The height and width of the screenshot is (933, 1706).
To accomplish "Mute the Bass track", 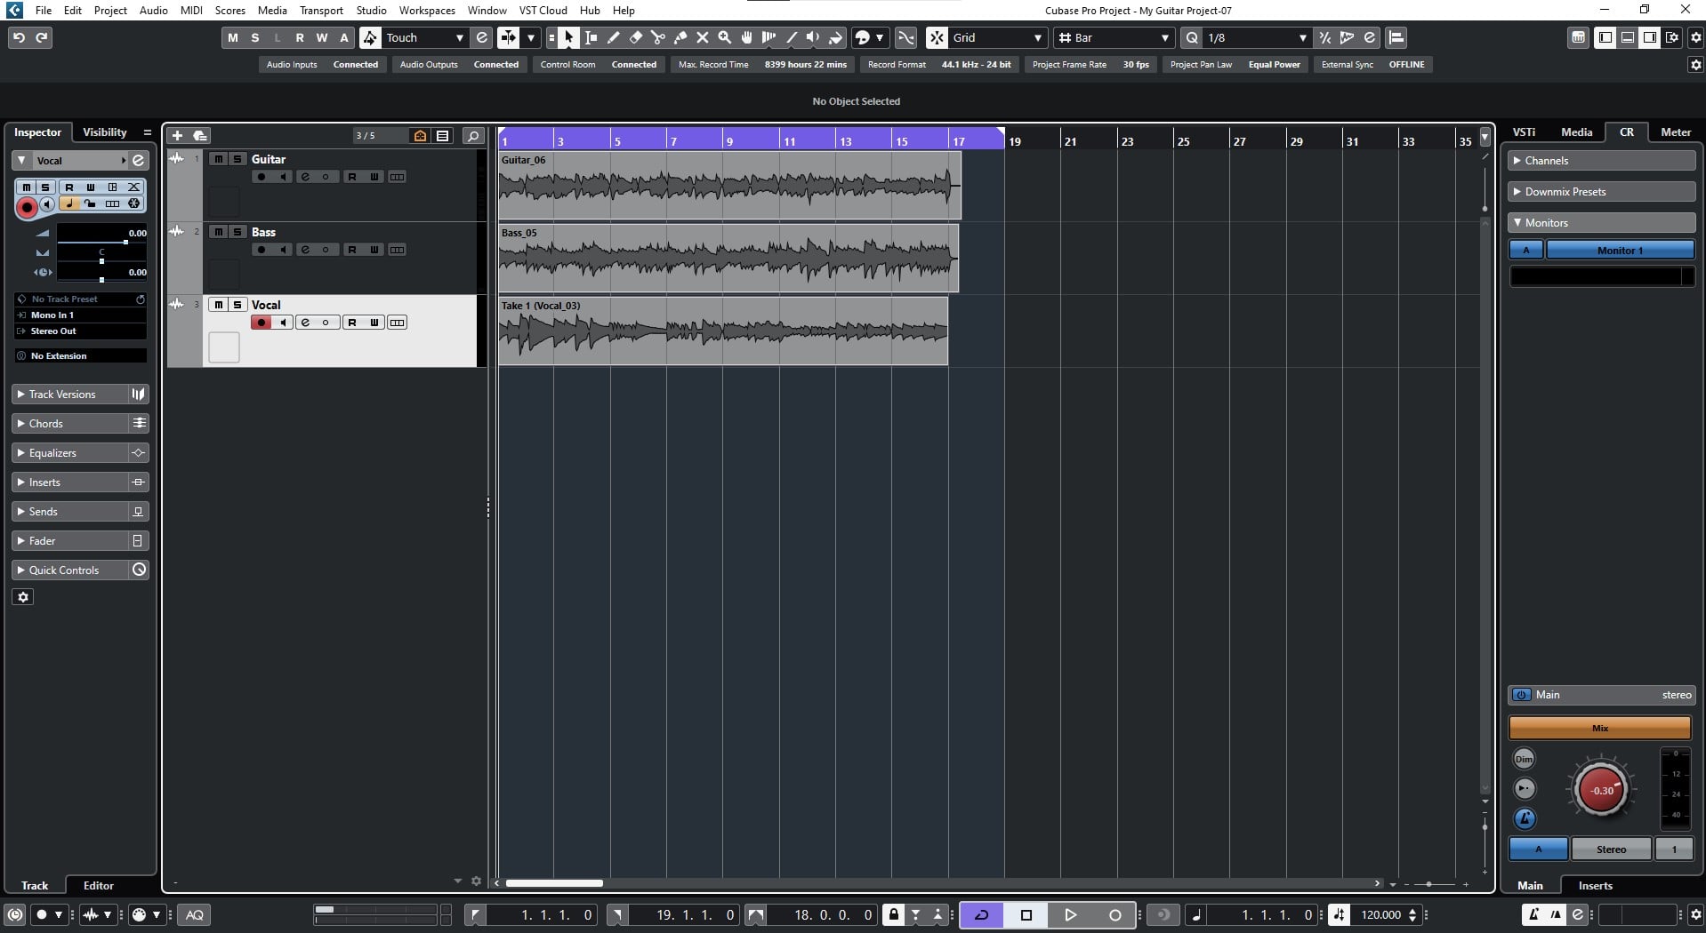I will point(217,232).
